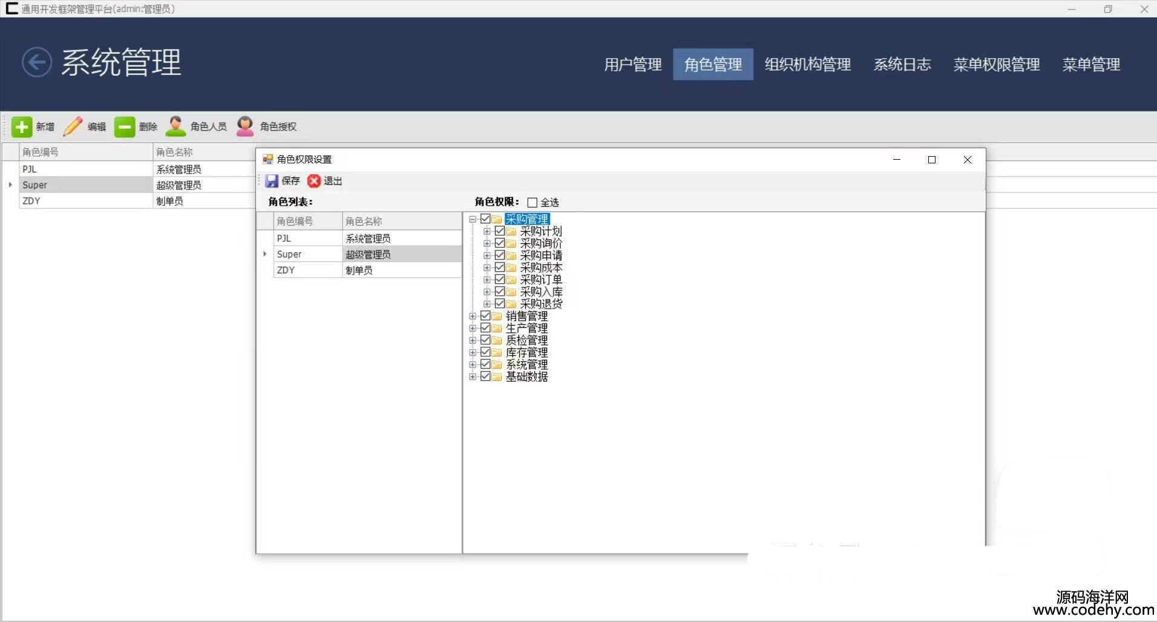Click the red 退出 icon
Image resolution: width=1157 pixels, height=622 pixels.
[313, 181]
